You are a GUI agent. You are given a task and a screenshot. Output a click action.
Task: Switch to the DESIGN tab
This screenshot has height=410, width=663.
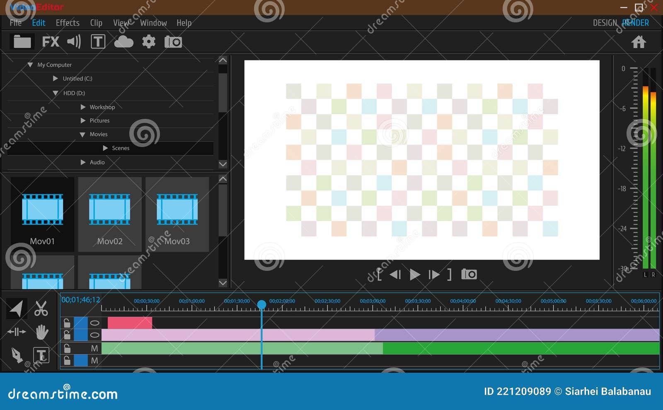pyautogui.click(x=605, y=23)
